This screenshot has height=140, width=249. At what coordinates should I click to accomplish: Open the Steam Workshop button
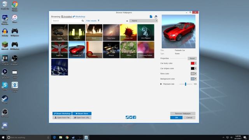pyautogui.click(x=62, y=114)
